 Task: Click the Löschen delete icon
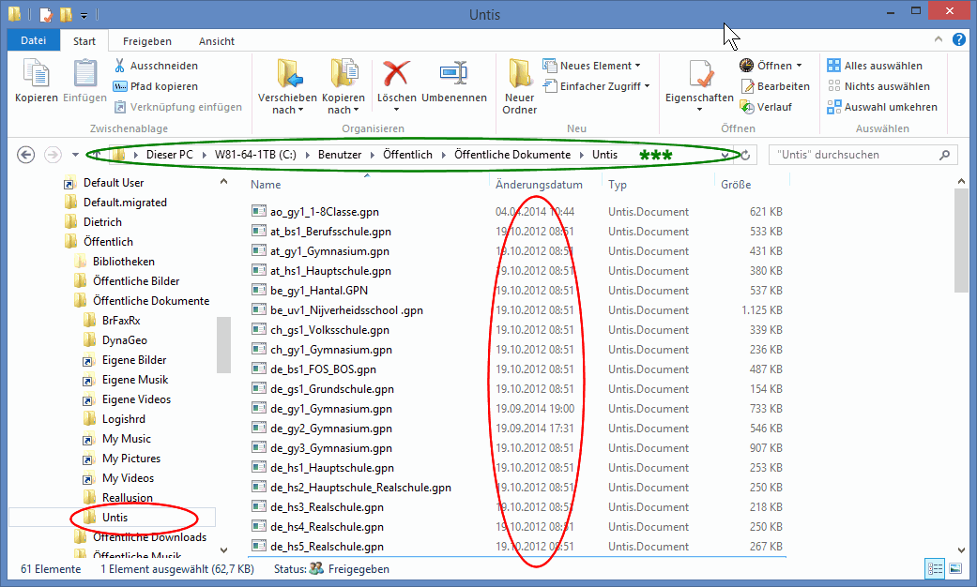396,75
